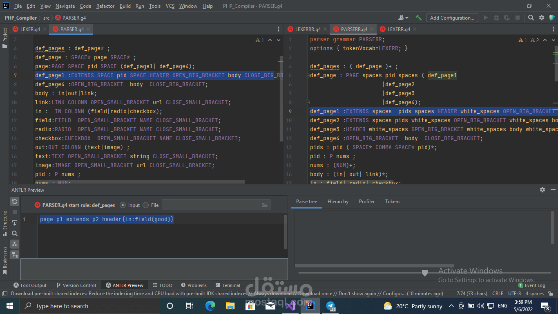Collapse the def_page rule fold marker
558x314 pixels.
(308, 76)
